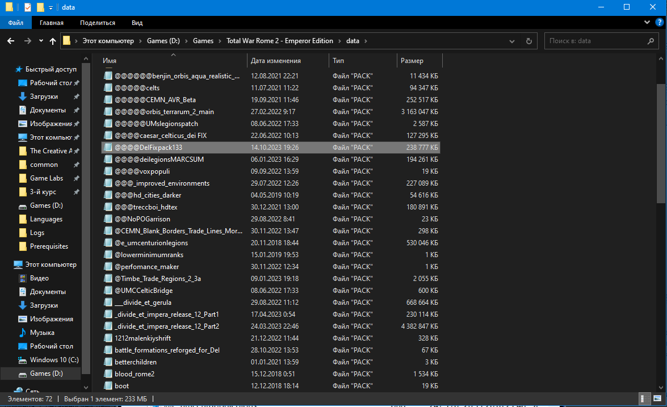Open the Prerequisites folder in sidebar
The width and height of the screenshot is (667, 407).
tap(48, 246)
